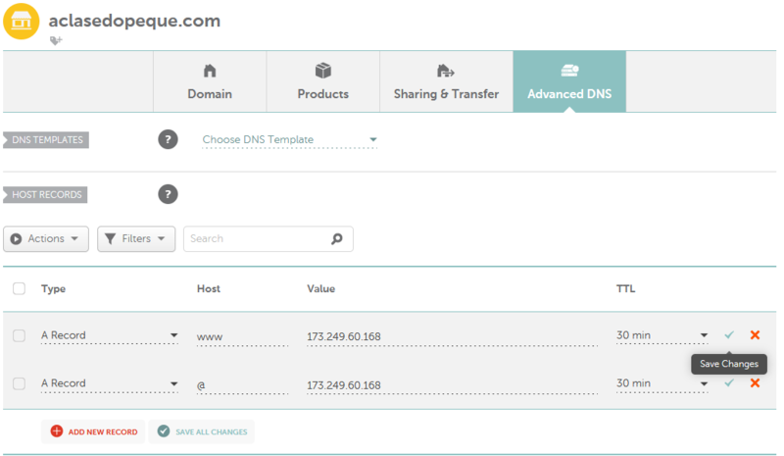Click the TTL column header
Screen dimensions: 784x456
coord(625,289)
